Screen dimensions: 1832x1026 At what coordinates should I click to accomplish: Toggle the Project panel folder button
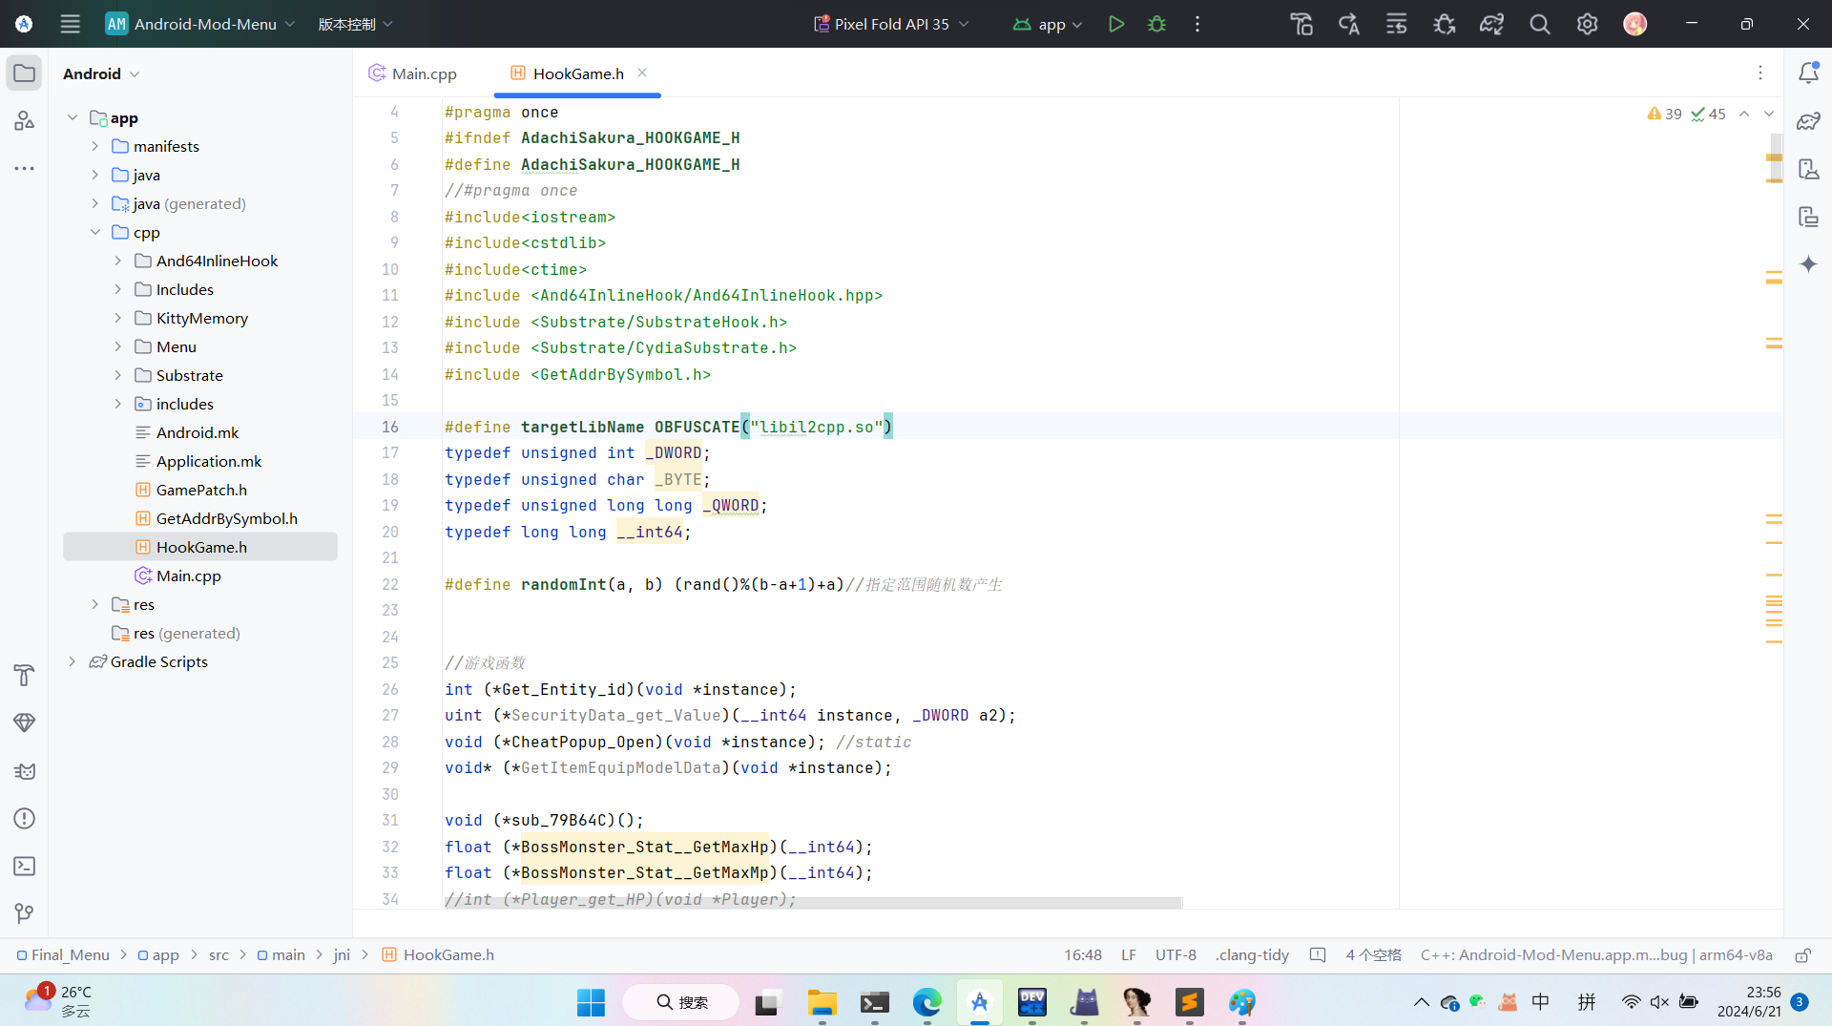(x=25, y=73)
